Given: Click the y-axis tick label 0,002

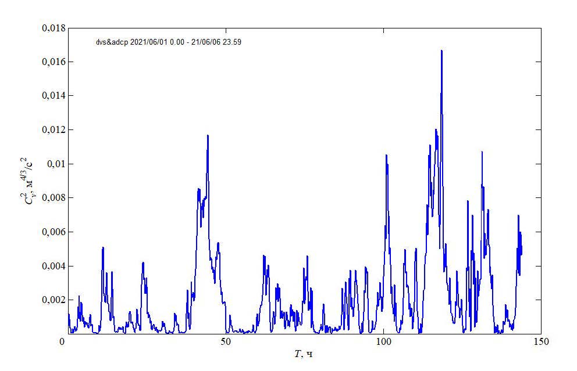Looking at the screenshot, I should pyautogui.click(x=52, y=300).
